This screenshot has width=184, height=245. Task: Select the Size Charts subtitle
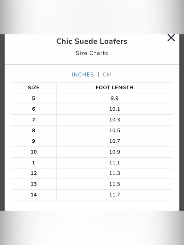[x=92, y=53]
